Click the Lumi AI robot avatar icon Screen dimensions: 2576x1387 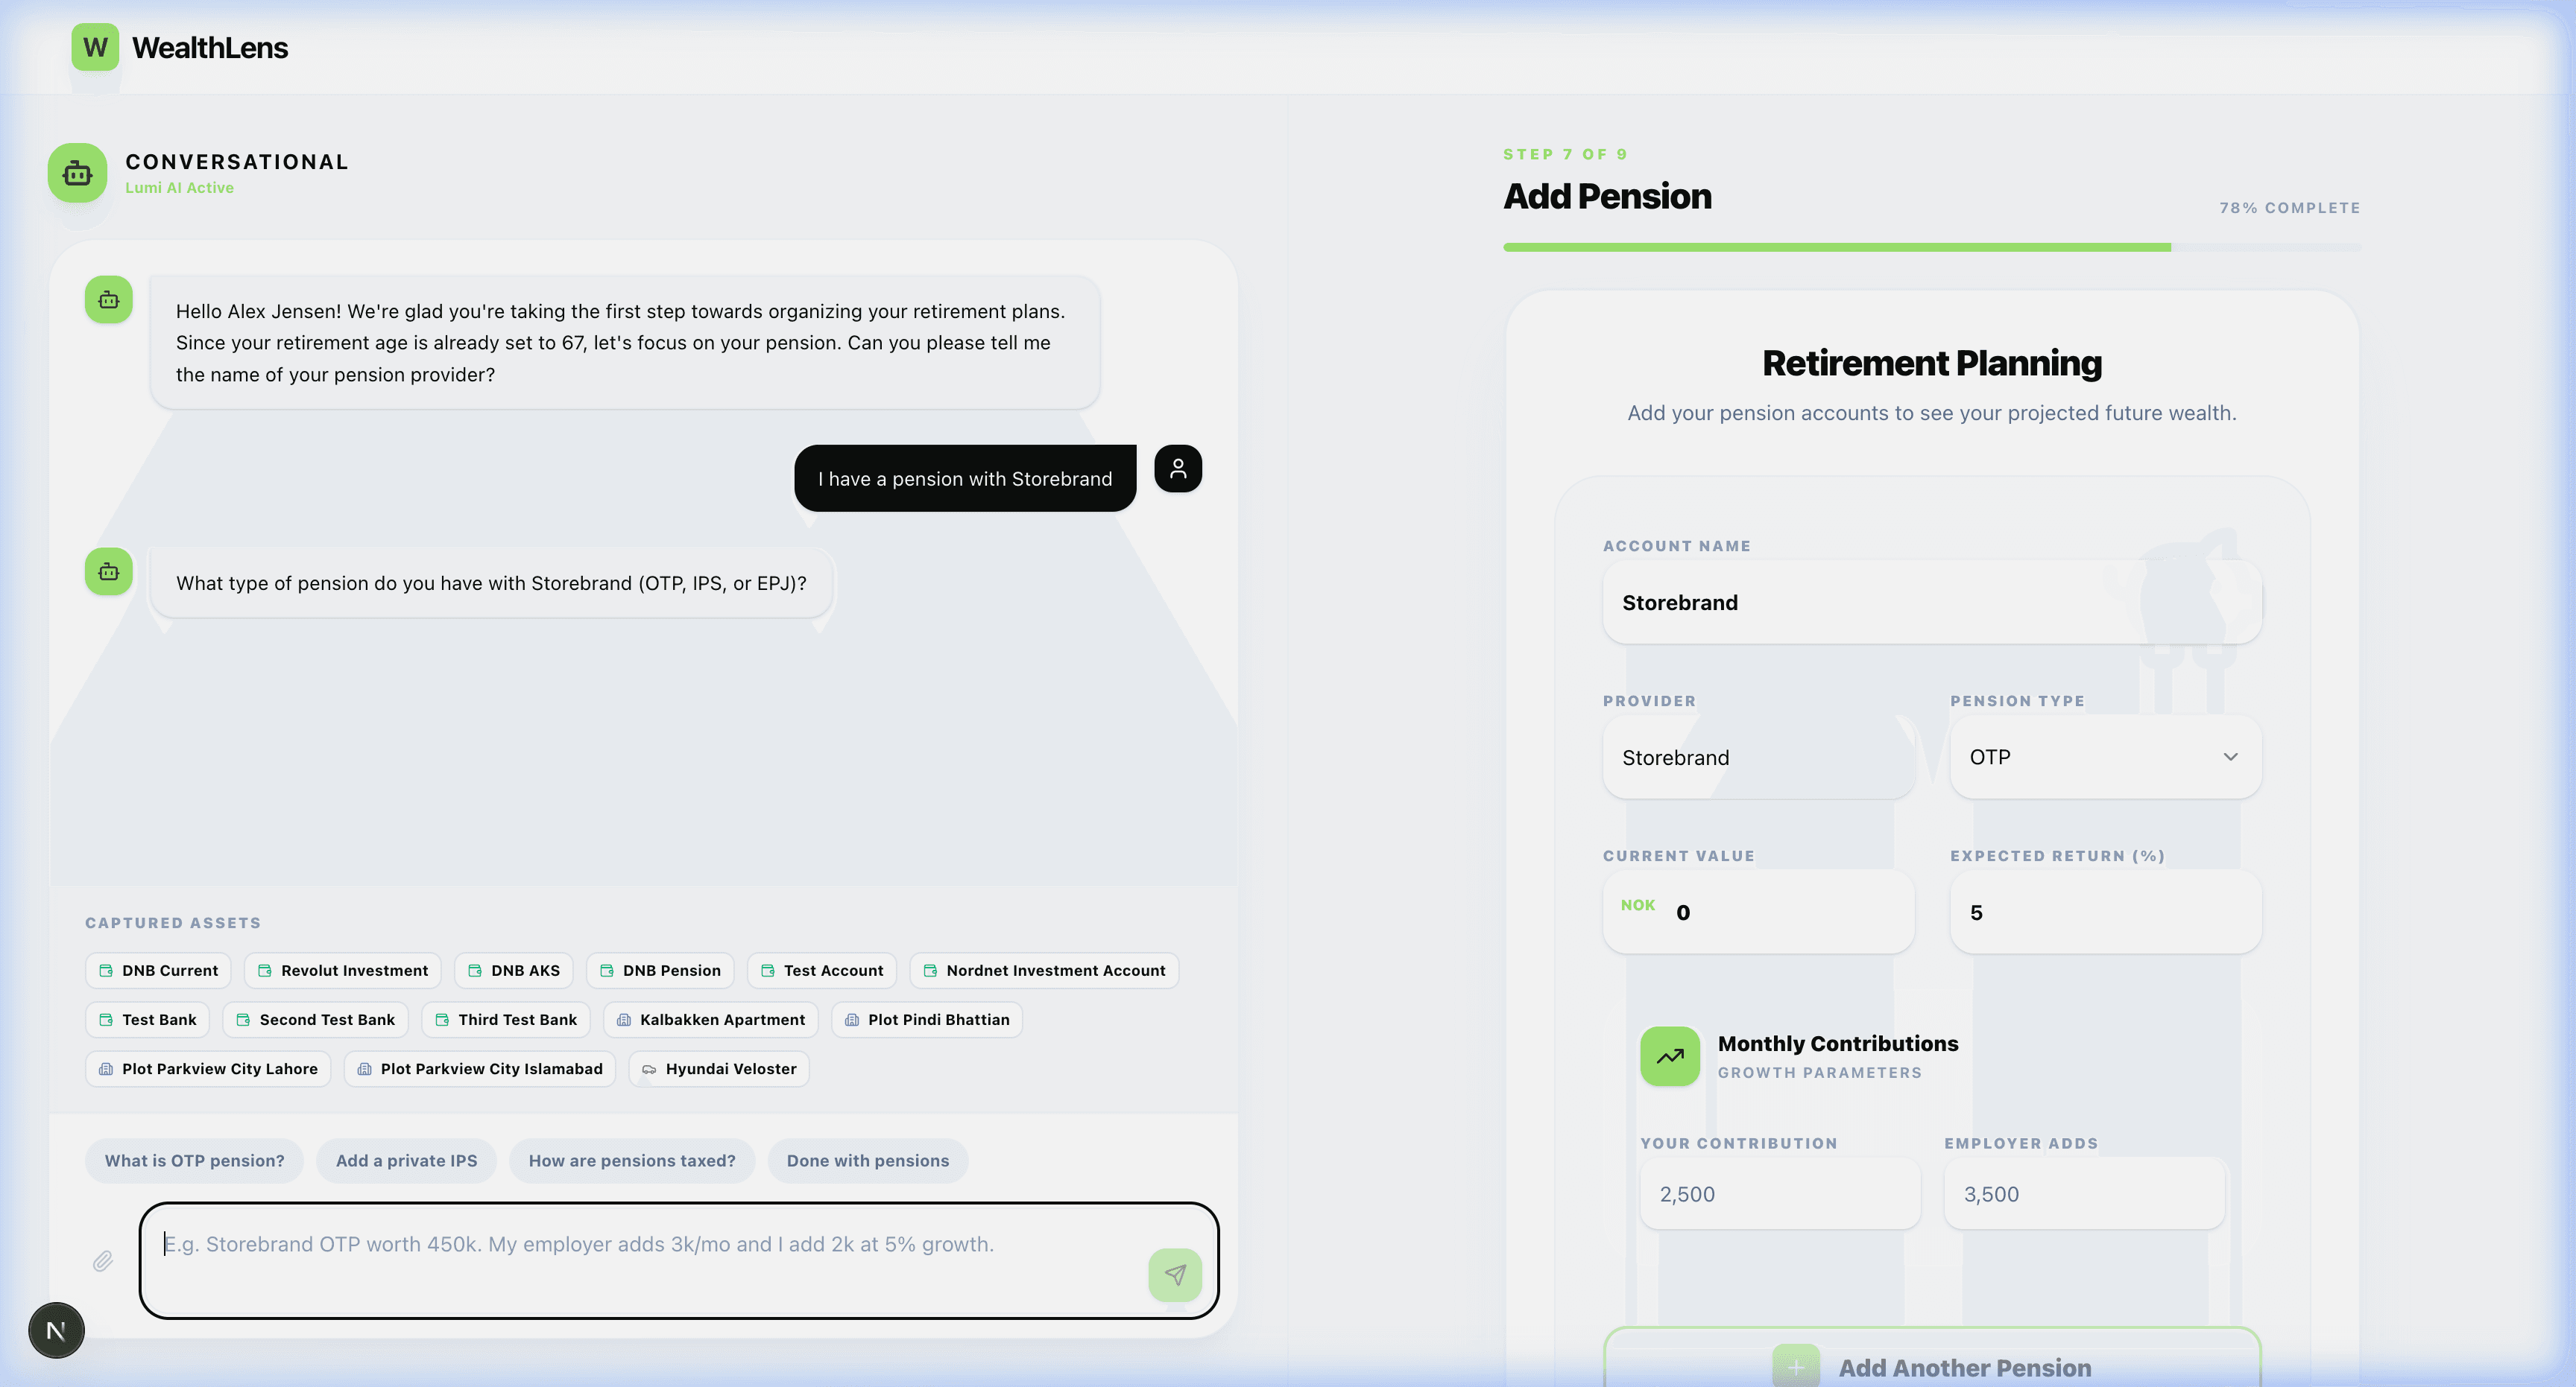pos(77,173)
